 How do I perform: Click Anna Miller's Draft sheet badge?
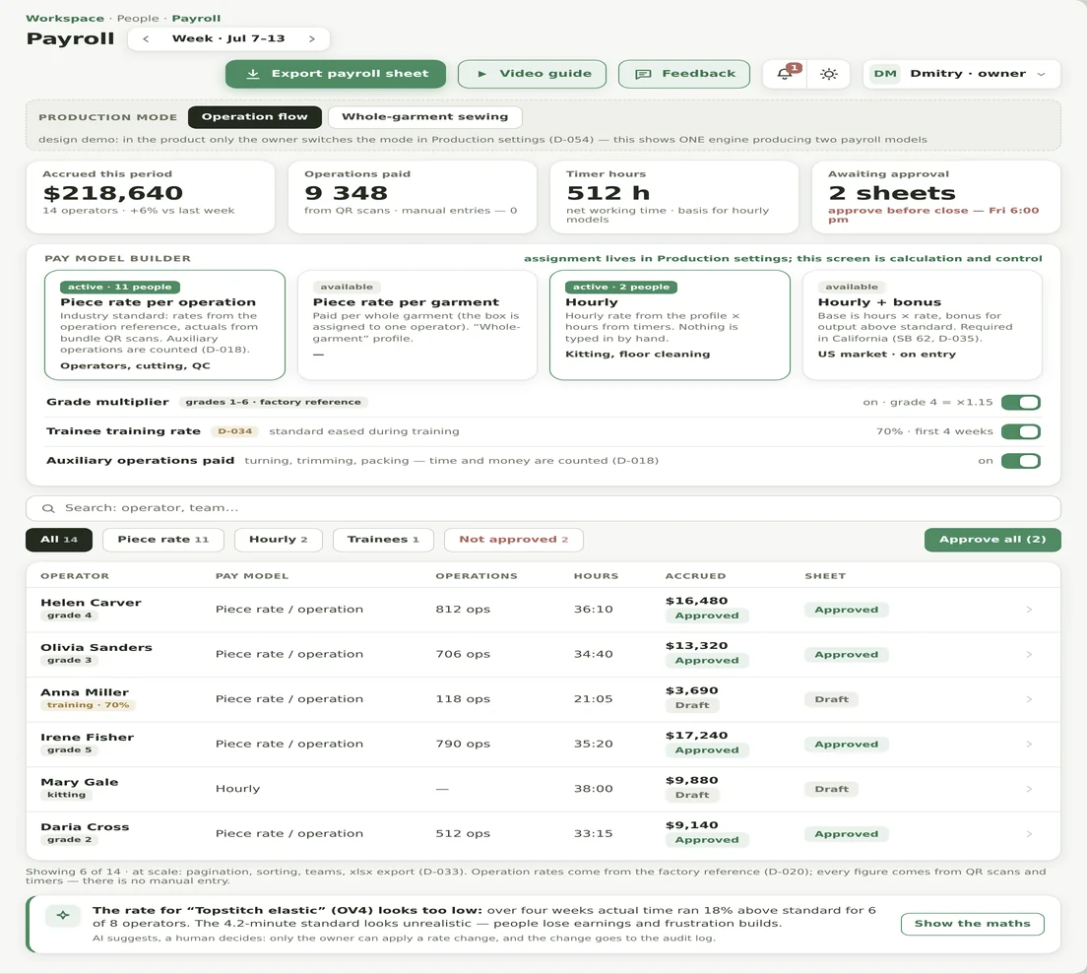pyautogui.click(x=831, y=699)
